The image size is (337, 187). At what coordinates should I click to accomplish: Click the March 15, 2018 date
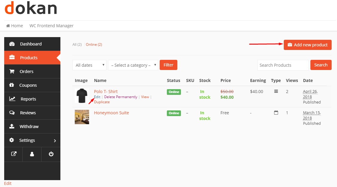point(312,115)
